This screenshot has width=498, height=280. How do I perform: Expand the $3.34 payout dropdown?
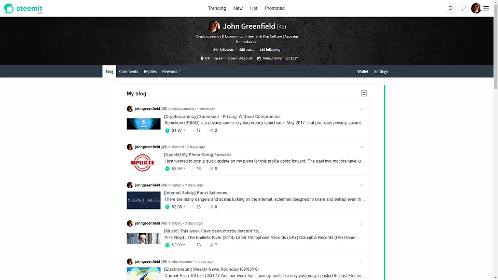(178, 169)
